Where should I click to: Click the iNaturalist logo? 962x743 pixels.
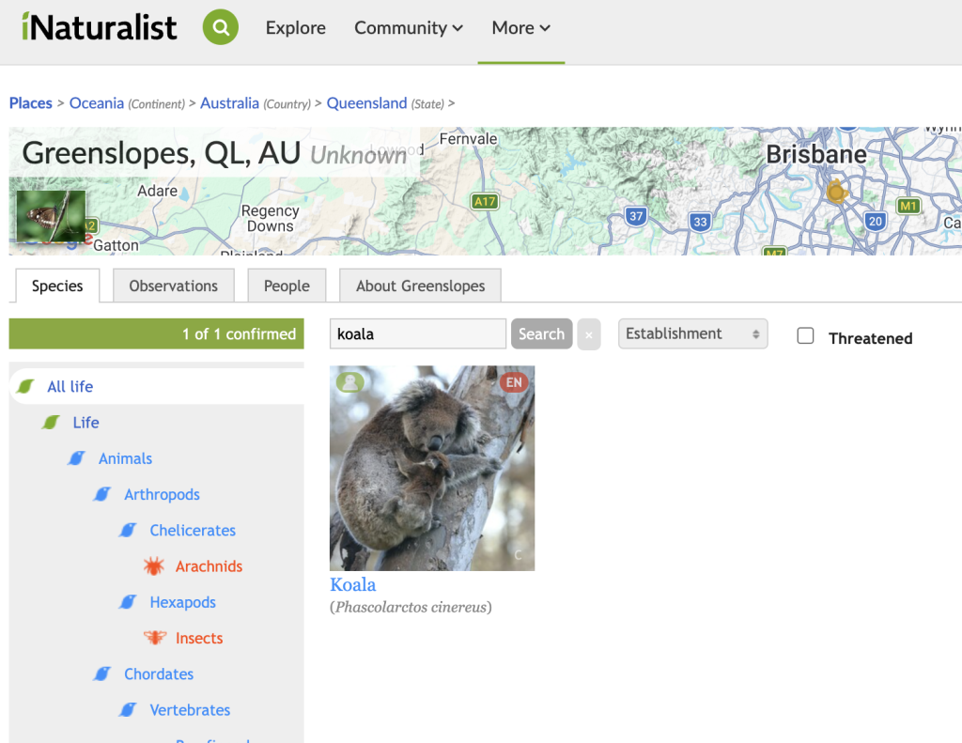click(100, 28)
